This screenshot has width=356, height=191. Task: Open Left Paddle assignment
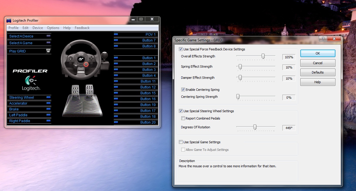[18, 115]
